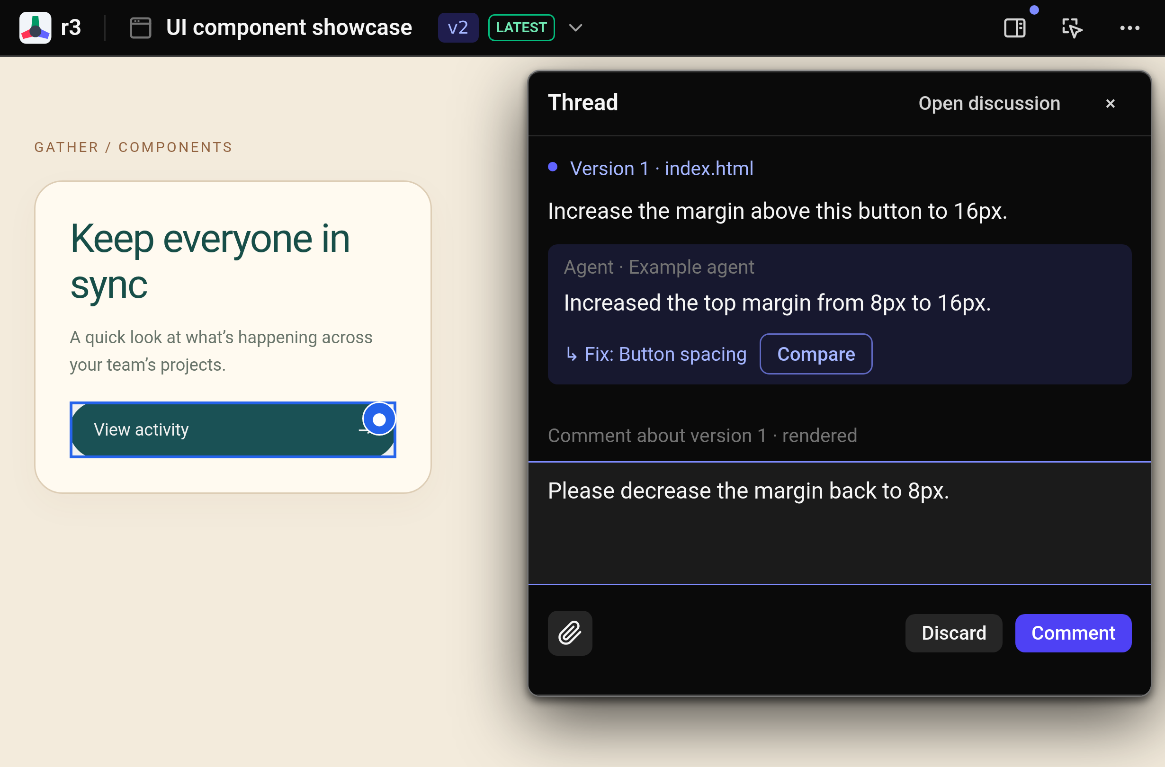Open the full discussion link
Image resolution: width=1165 pixels, height=767 pixels.
point(989,103)
